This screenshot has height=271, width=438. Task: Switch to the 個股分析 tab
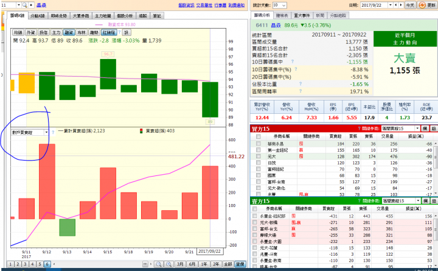(125, 16)
